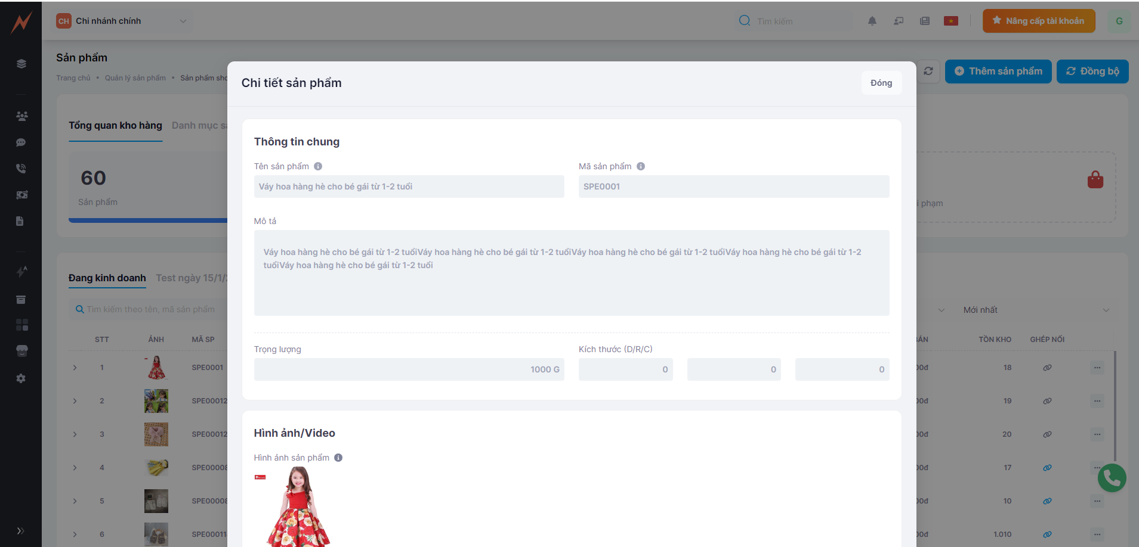
Task: Open the customers group icon in sidebar
Action: click(x=21, y=116)
